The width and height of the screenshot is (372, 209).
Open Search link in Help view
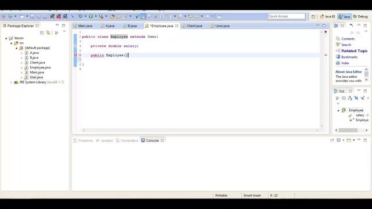[346, 45]
